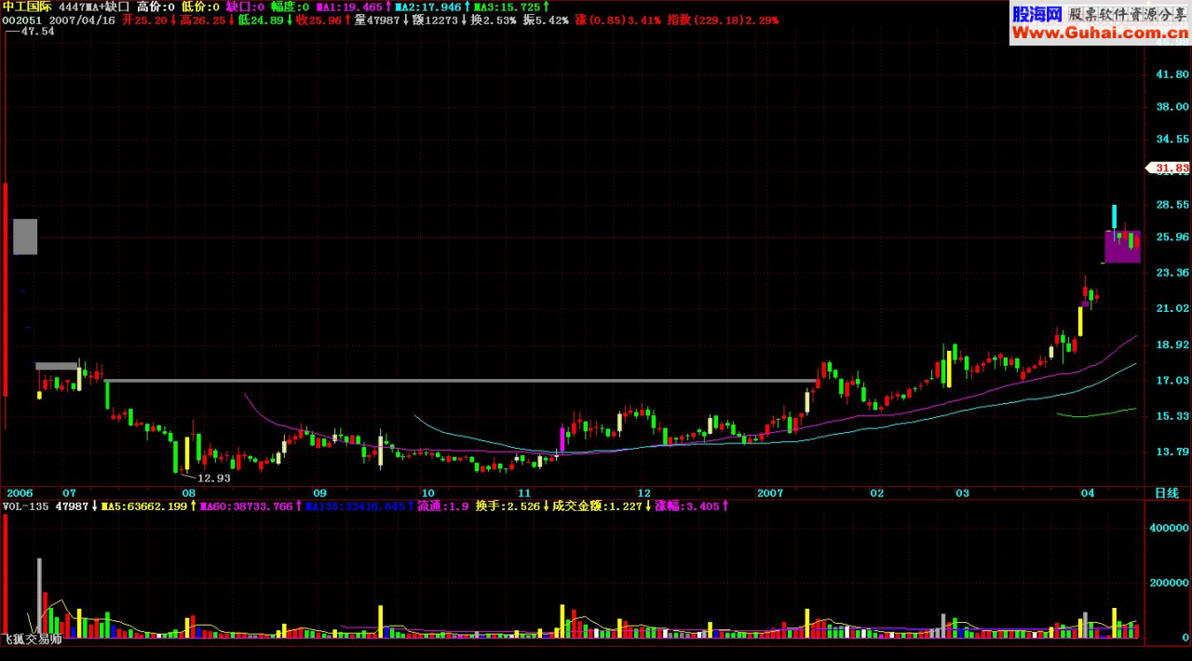Click the 日线 daily period label
The image size is (1192, 661).
(x=1167, y=492)
